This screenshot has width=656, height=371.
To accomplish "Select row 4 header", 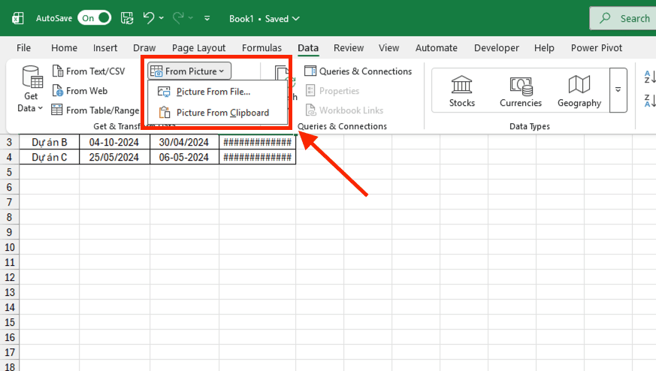I will [x=9, y=157].
